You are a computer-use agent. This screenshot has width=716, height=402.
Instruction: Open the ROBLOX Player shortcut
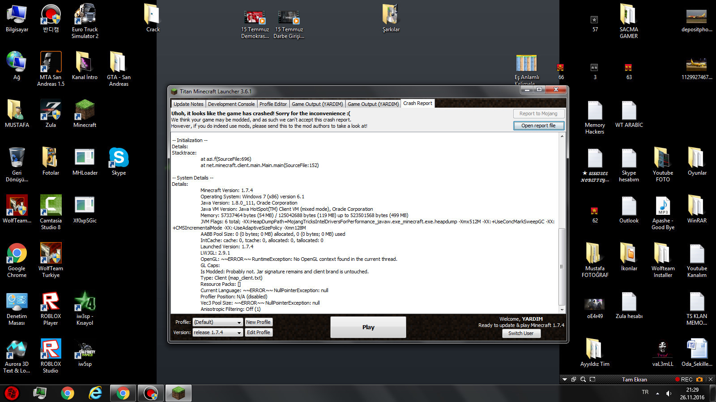click(x=51, y=308)
